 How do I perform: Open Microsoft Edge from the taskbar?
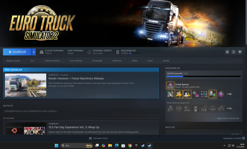pyautogui.click(x=117, y=145)
